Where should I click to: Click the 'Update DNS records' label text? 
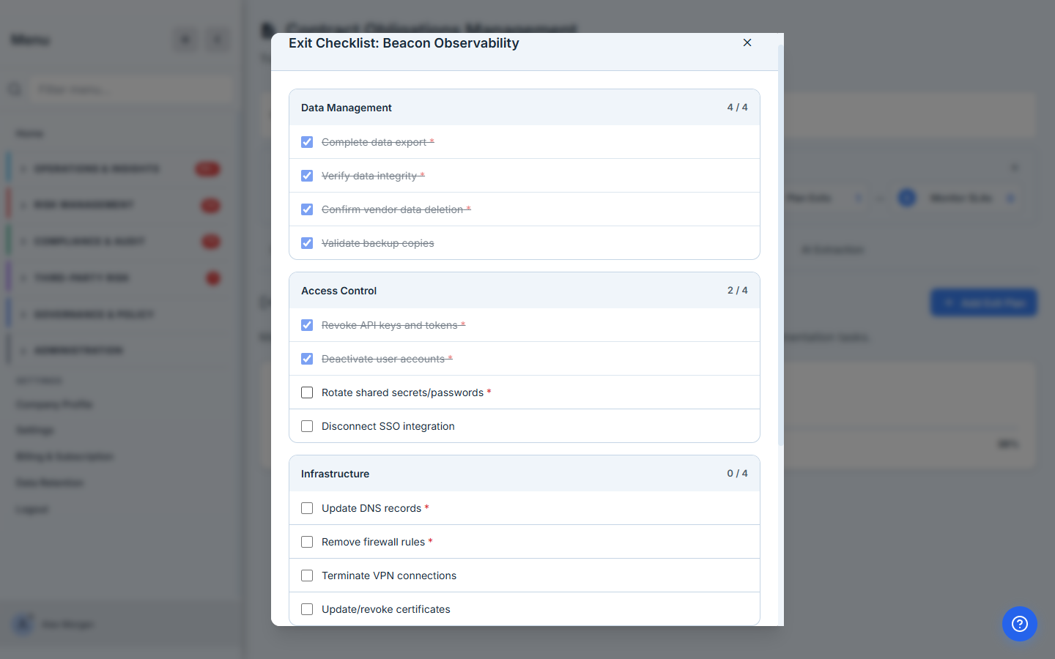click(371, 508)
